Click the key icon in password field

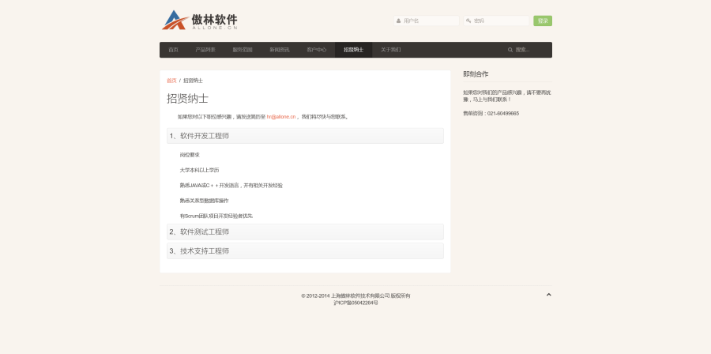point(468,21)
